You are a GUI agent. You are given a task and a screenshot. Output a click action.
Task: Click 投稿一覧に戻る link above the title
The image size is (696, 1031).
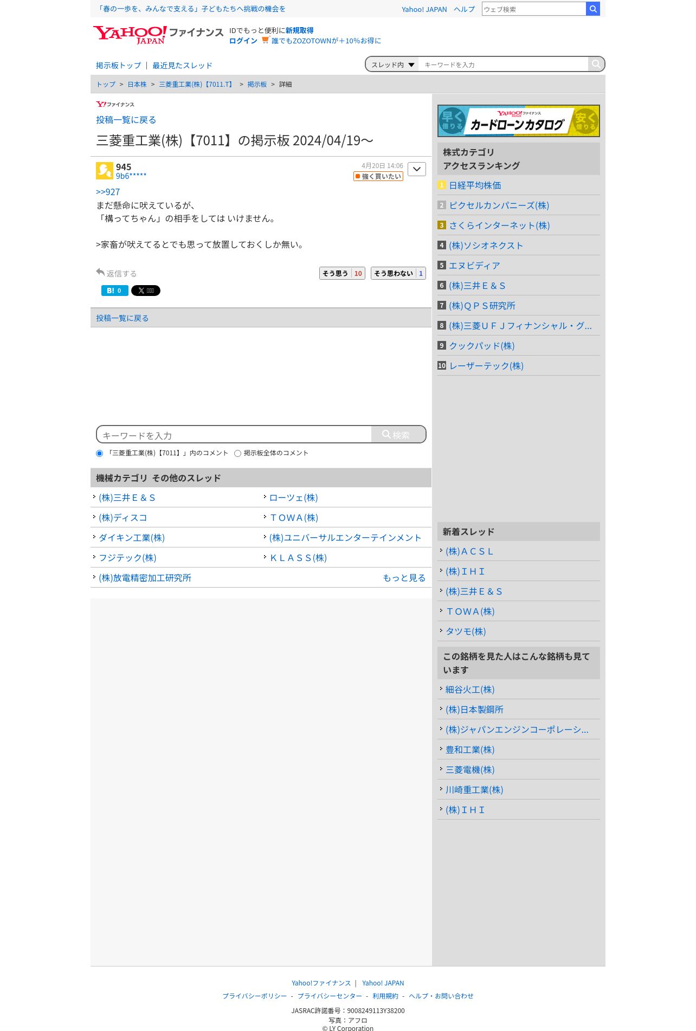(x=126, y=120)
